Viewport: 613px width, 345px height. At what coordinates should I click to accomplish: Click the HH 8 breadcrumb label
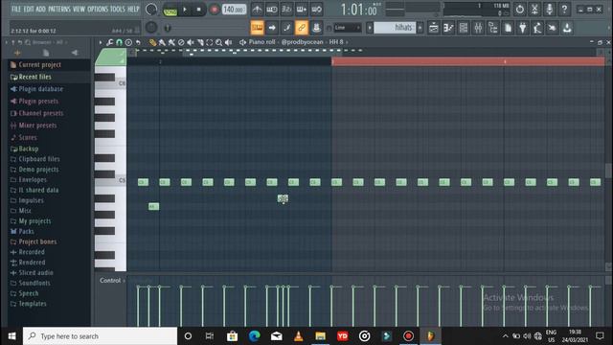pos(336,42)
